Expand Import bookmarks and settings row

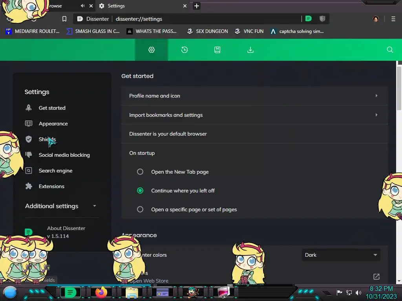pos(254,115)
